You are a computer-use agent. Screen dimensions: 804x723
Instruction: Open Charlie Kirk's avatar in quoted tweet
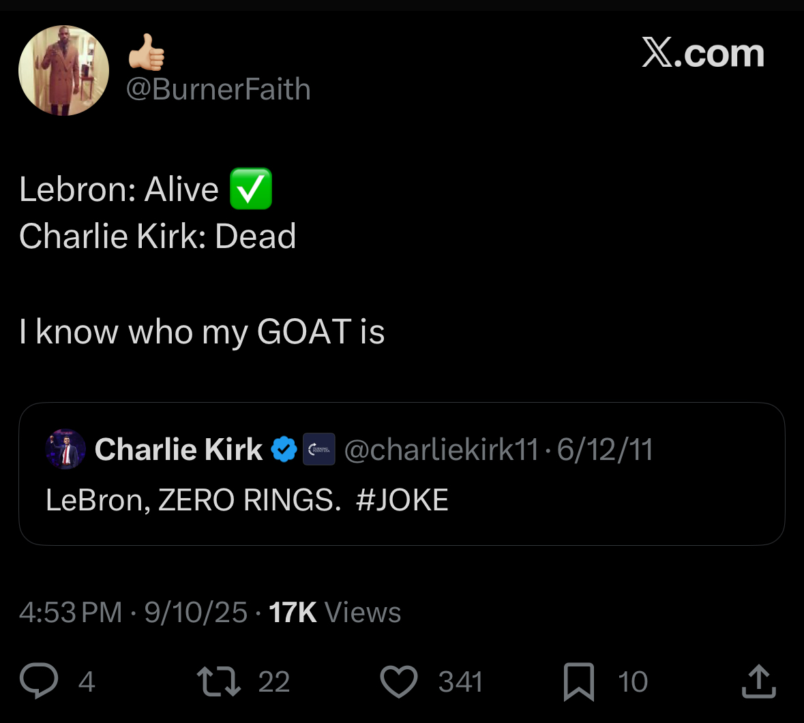coord(65,449)
